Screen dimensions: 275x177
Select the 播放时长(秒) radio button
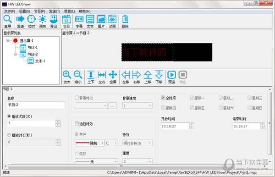point(9,135)
